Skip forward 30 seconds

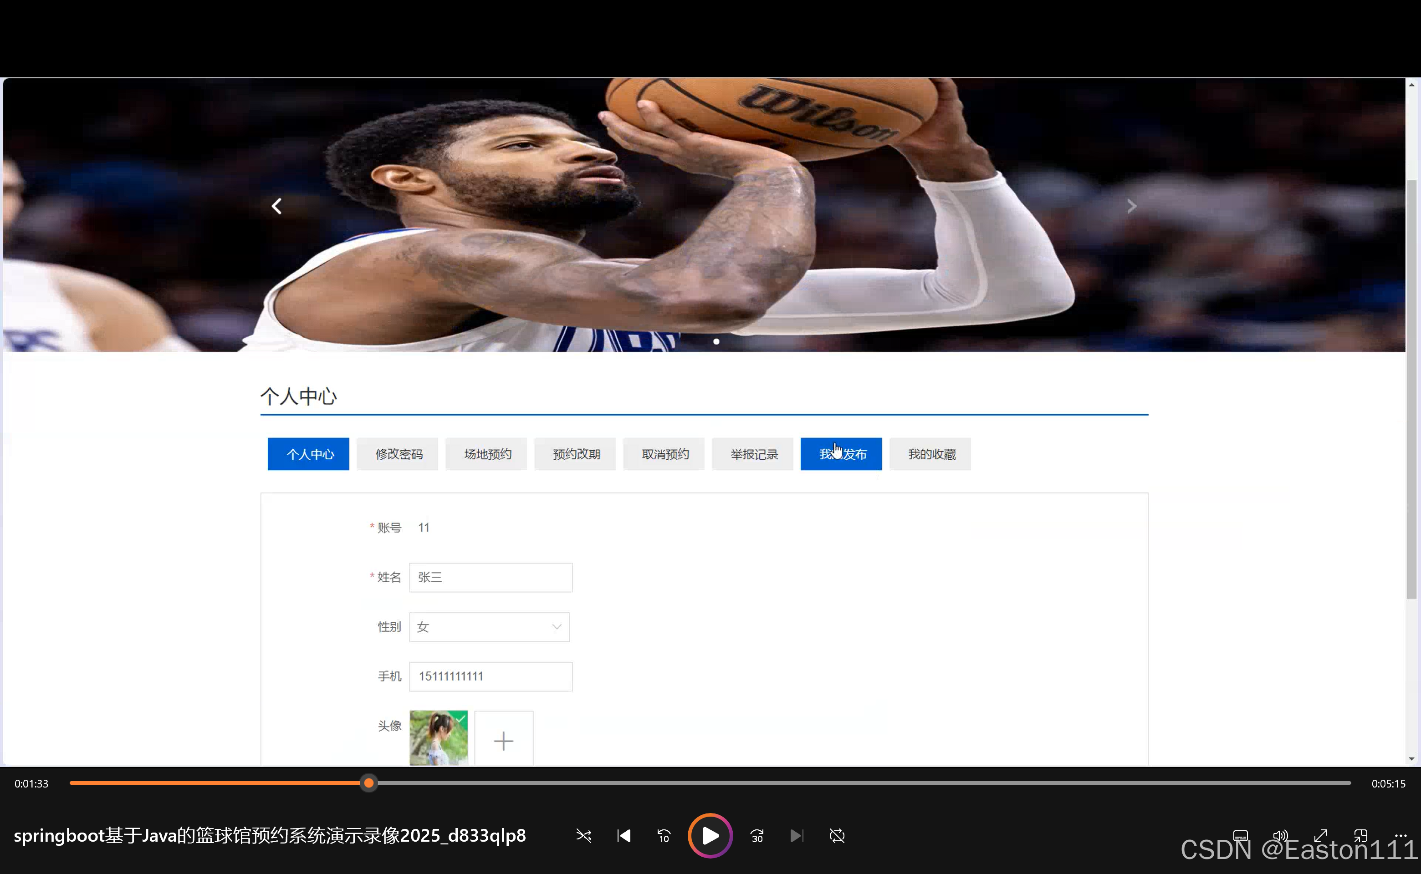tap(757, 835)
